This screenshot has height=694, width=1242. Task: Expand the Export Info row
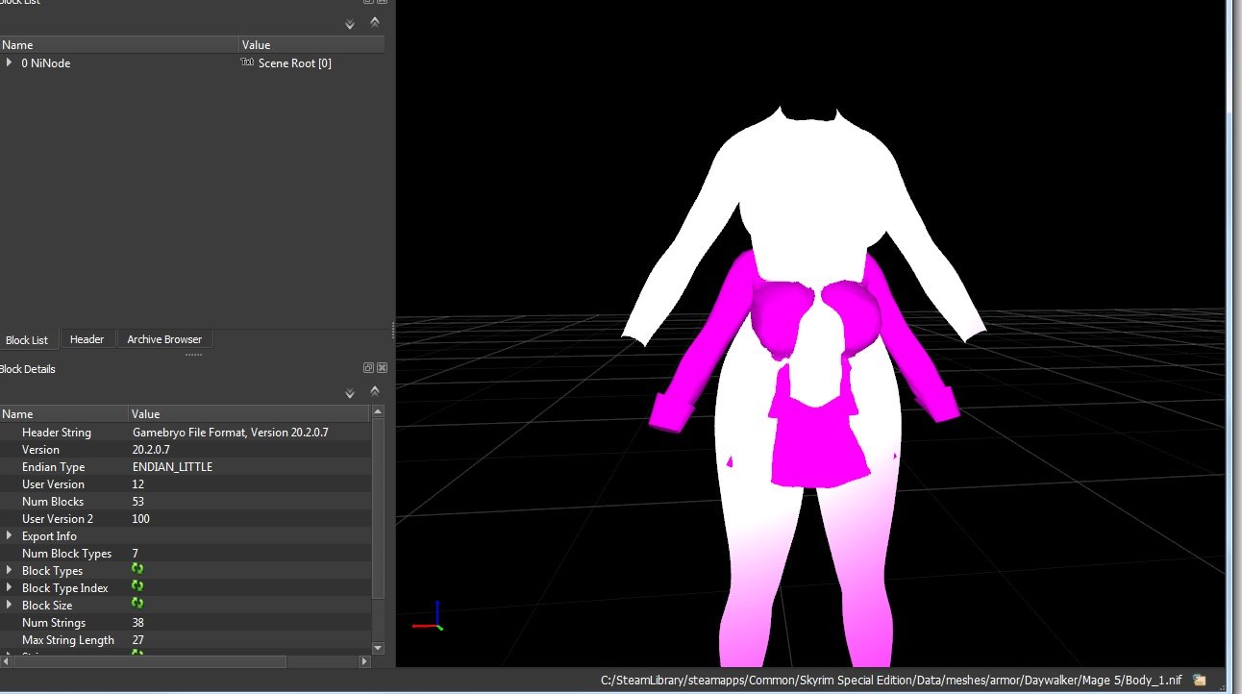coord(10,535)
